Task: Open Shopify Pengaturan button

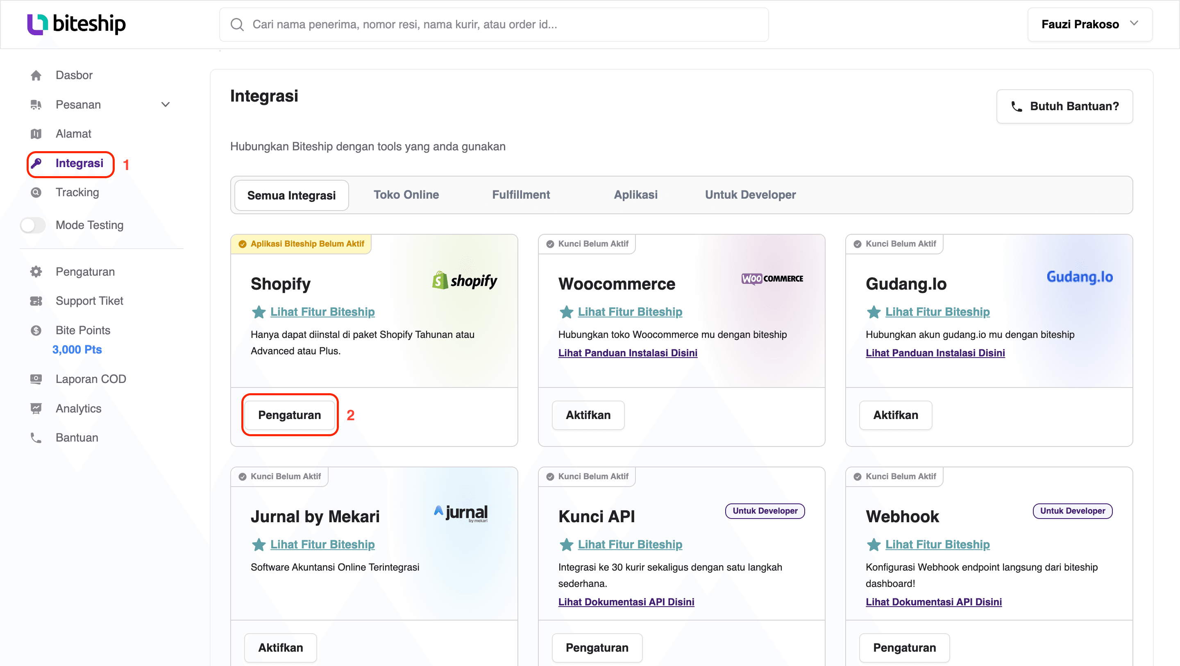Action: [x=290, y=415]
